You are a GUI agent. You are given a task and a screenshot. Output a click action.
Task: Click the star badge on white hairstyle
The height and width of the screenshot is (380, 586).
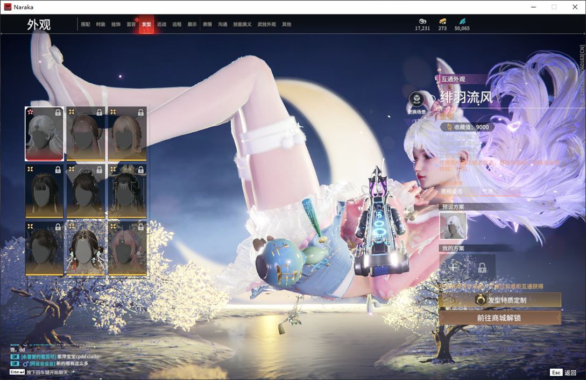click(x=30, y=112)
